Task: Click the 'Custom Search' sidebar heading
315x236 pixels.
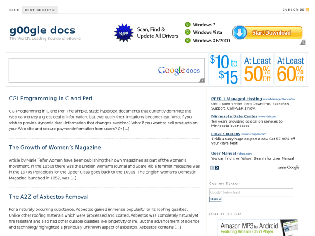Action: (x=224, y=184)
